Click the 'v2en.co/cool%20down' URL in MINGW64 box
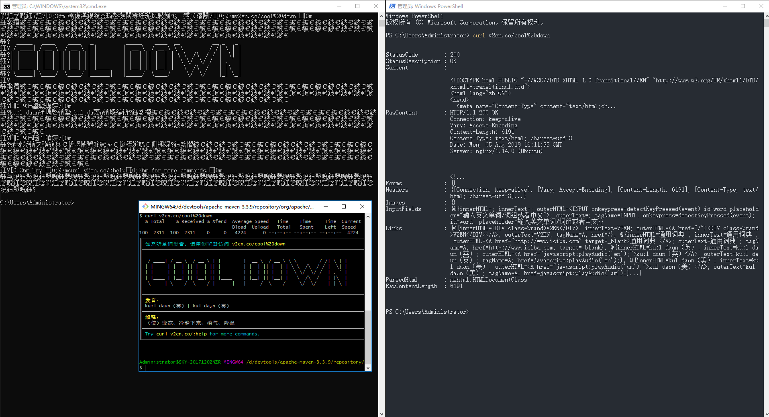This screenshot has height=417, width=769. [x=259, y=244]
